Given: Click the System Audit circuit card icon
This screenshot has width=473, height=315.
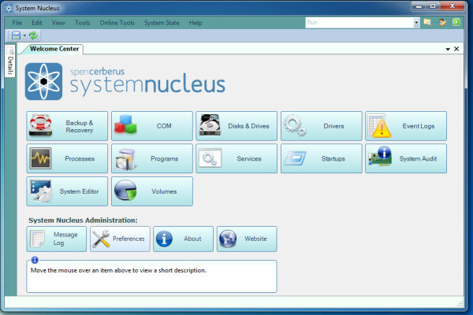Looking at the screenshot, I should click(380, 157).
